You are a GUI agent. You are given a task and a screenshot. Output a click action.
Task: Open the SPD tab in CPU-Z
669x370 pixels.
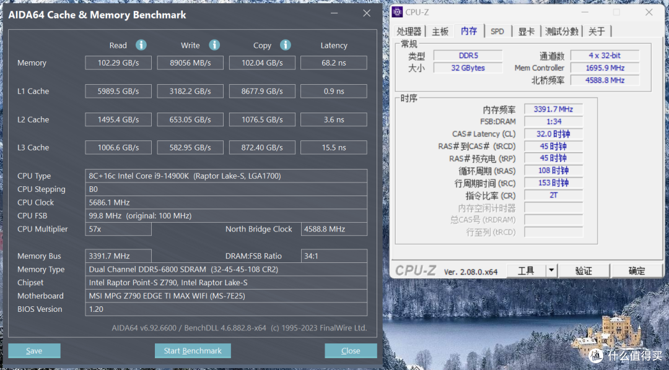tap(497, 31)
